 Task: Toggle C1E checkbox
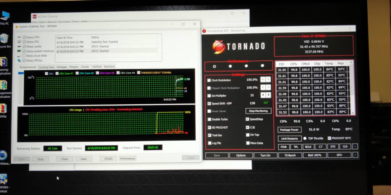coord(247,127)
